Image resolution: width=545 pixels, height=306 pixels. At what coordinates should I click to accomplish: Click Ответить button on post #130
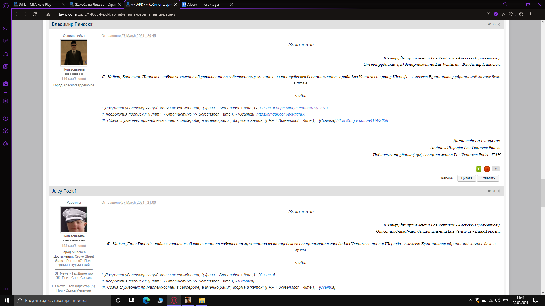488,178
